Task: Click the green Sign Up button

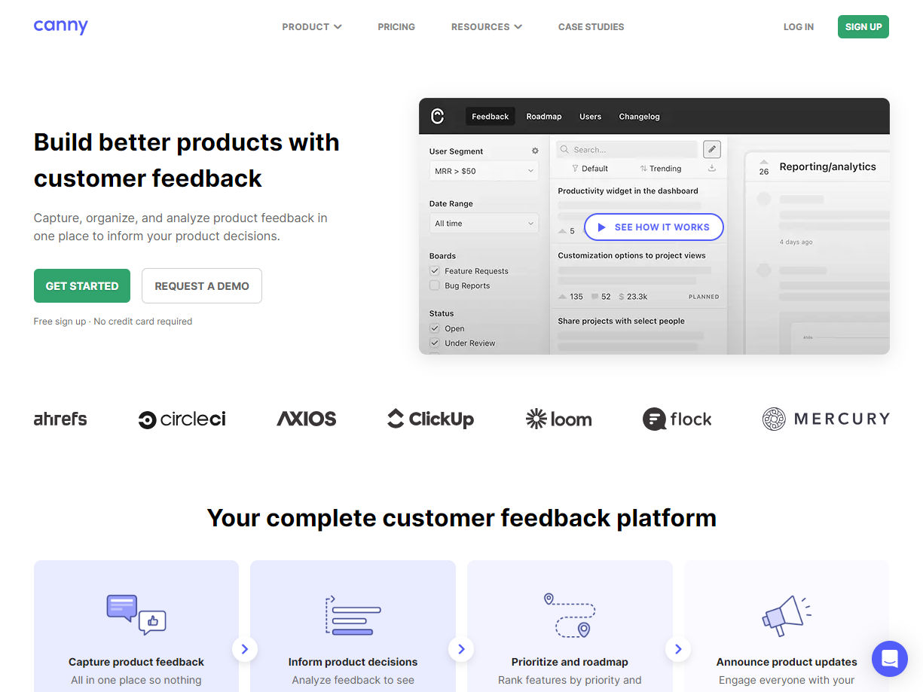Action: (x=863, y=27)
